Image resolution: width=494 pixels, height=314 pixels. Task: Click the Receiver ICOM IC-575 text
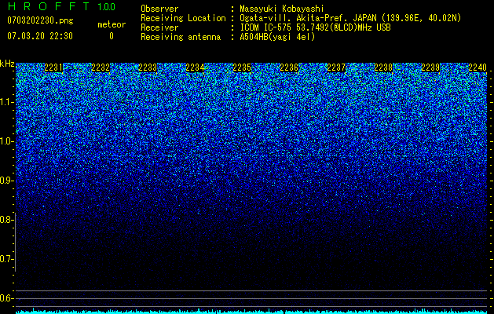(315, 27)
